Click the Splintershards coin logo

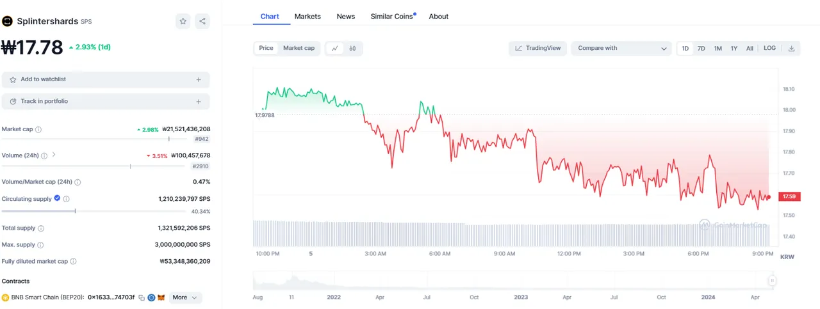click(x=8, y=21)
